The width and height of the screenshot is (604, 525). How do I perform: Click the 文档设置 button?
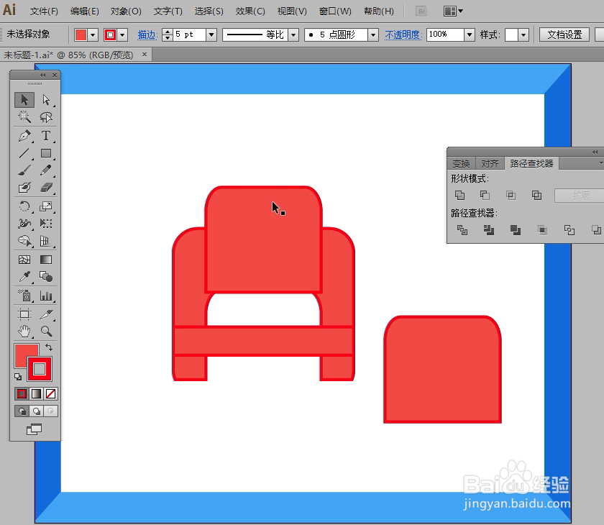click(x=564, y=35)
